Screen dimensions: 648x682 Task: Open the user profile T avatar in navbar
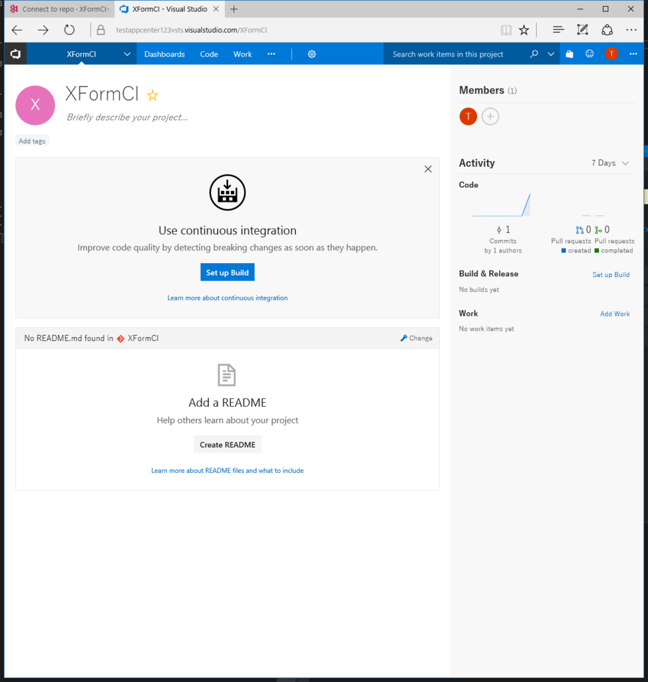(611, 53)
